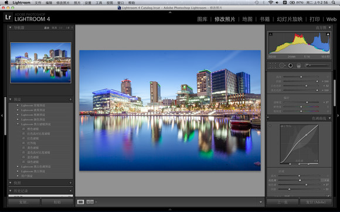This screenshot has width=340, height=212.
Task: Add a new preset with plus icon
Action: coord(70,100)
